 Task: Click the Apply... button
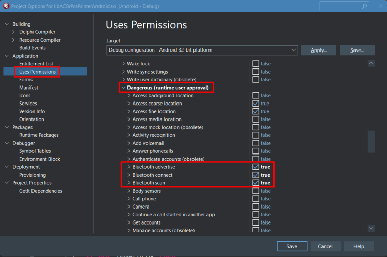[319, 50]
